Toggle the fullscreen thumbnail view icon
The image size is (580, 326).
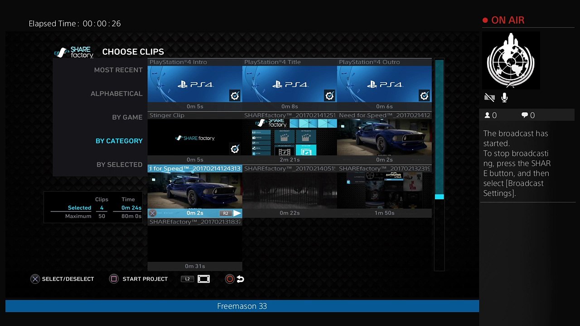[x=203, y=279]
